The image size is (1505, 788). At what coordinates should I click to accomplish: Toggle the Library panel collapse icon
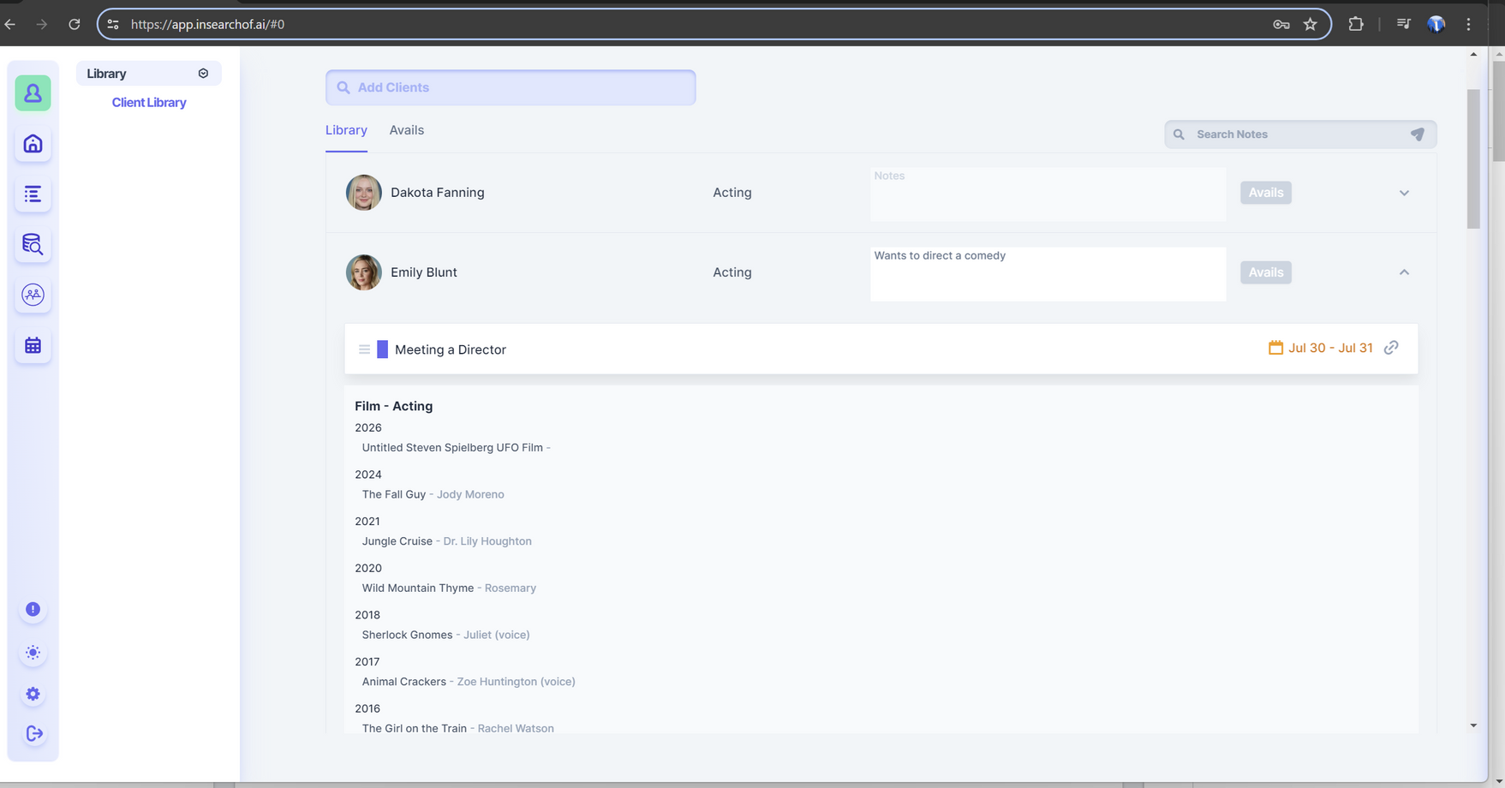(x=203, y=74)
